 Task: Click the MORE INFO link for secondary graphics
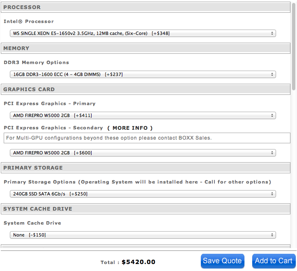[130, 128]
